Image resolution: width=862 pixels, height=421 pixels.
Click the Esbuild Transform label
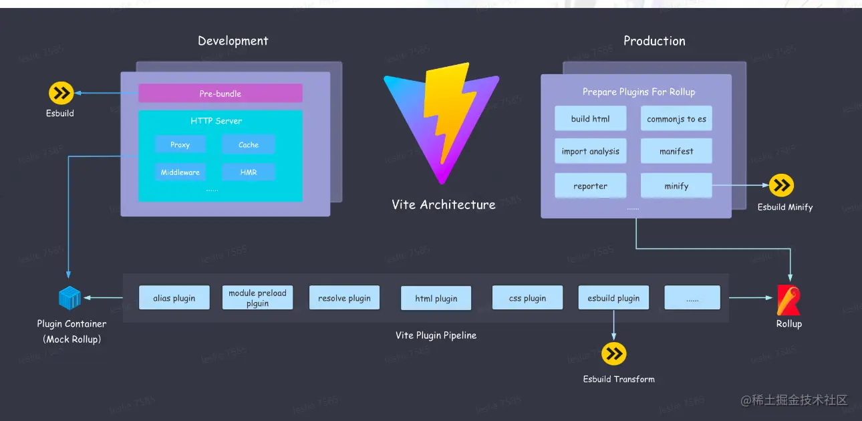(619, 379)
